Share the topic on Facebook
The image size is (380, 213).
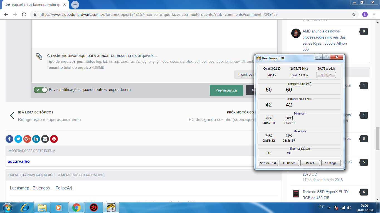click(x=9, y=139)
